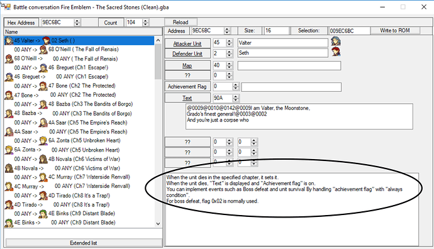This screenshot has width=434, height=249.
Task: Select '4C Murray -> 00 ANY' row
Action: pyautogui.click(x=79, y=187)
